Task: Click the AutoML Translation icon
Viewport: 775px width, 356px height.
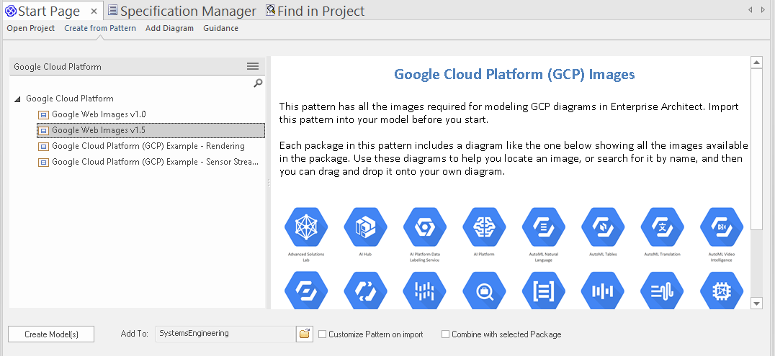Action: pyautogui.click(x=662, y=227)
